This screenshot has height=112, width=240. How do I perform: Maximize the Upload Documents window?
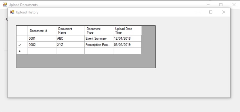221,5
